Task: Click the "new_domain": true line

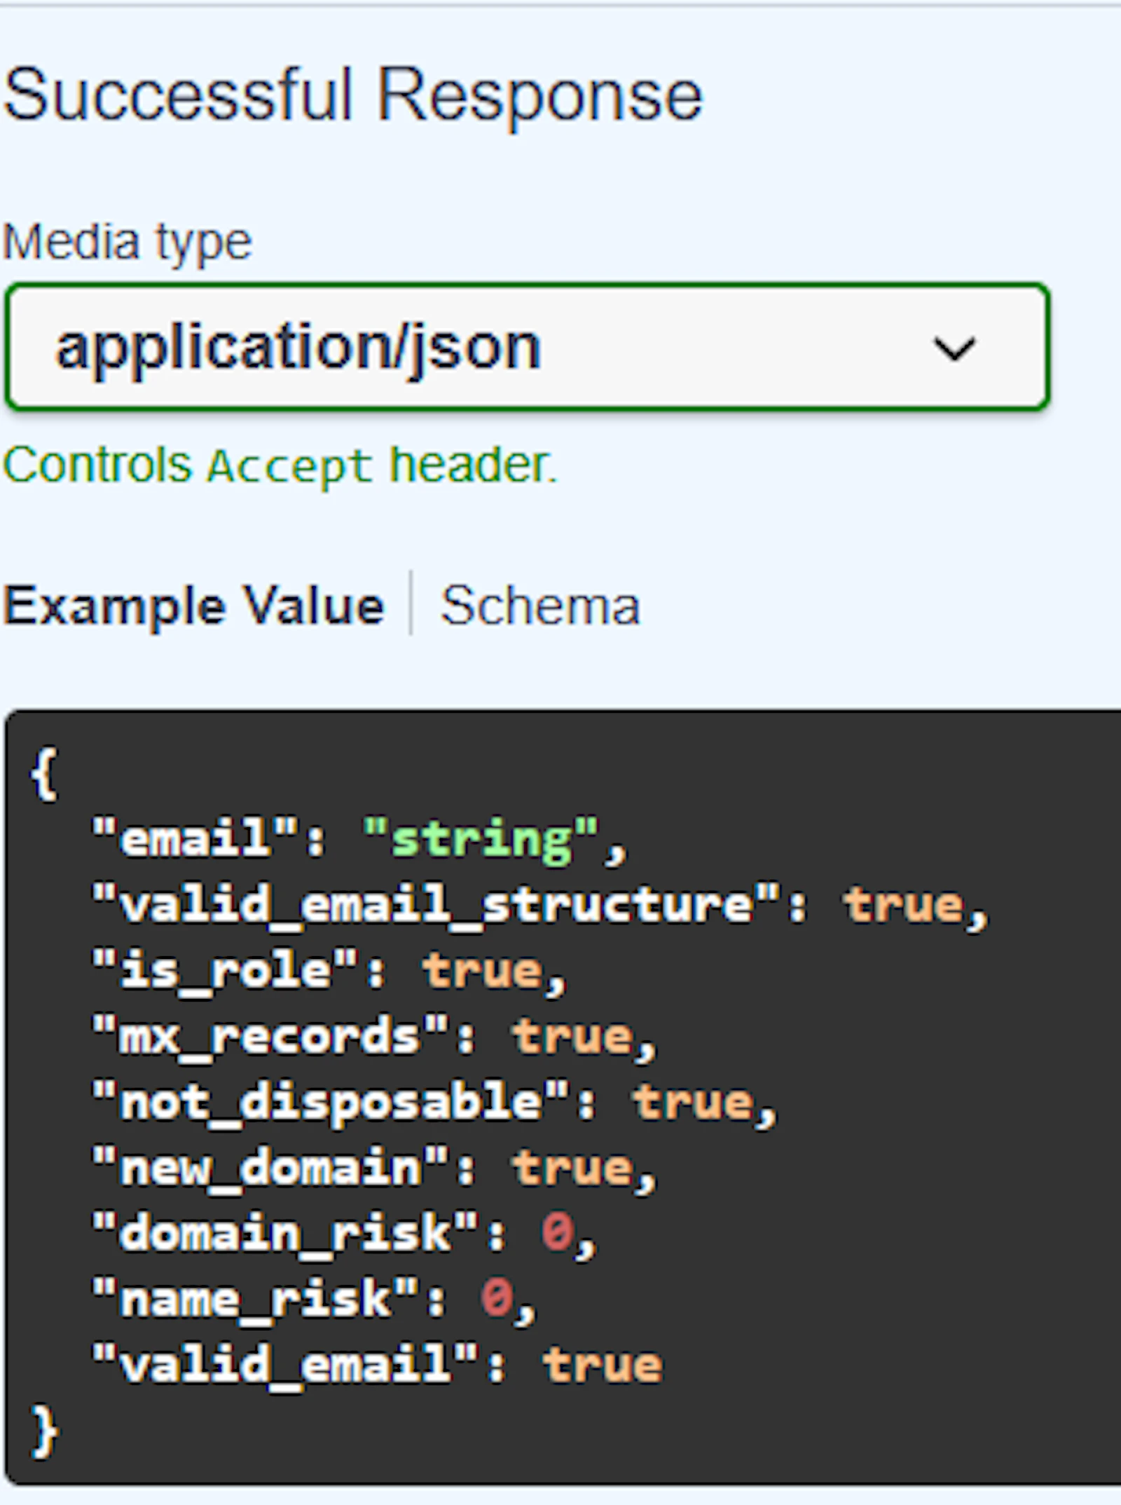Action: tap(375, 1169)
